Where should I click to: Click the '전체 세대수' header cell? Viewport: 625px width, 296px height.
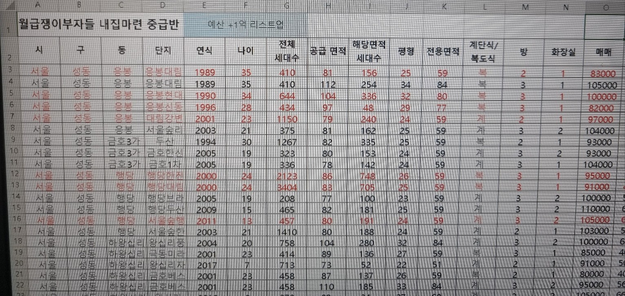(287, 51)
